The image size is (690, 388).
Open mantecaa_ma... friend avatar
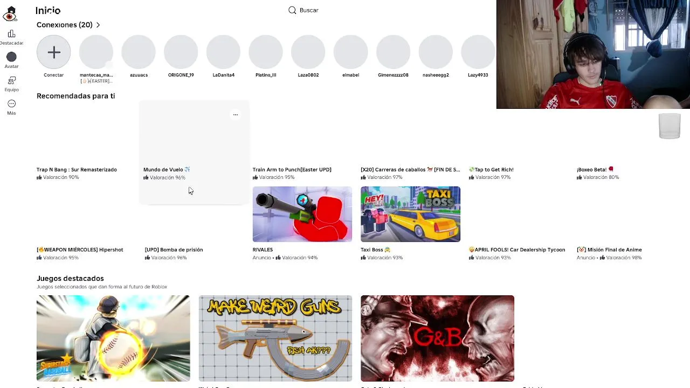coord(96,52)
